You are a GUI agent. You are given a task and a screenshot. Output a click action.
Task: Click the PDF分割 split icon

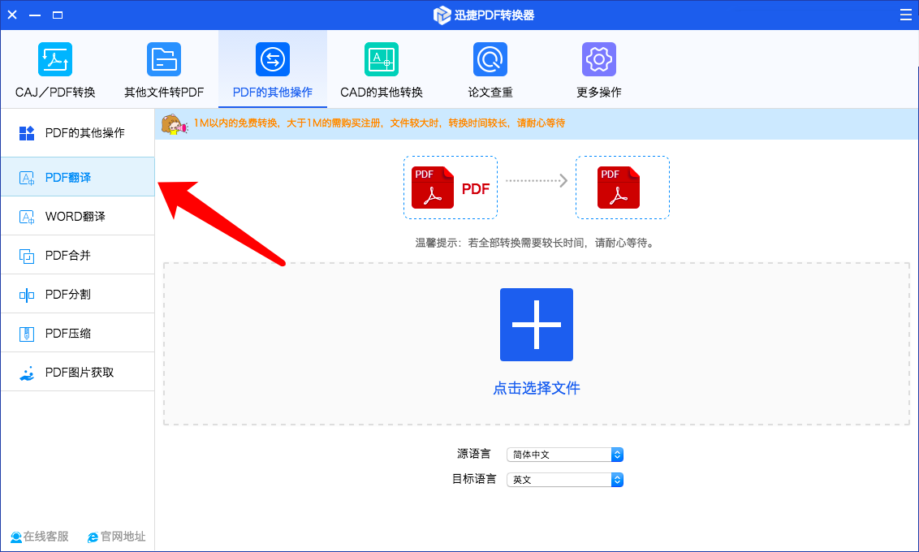(x=26, y=295)
